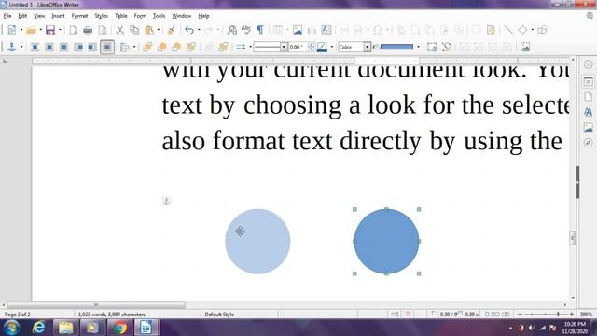Bring selected circle to front
Viewport: 597px width, 336px height.
(147, 47)
